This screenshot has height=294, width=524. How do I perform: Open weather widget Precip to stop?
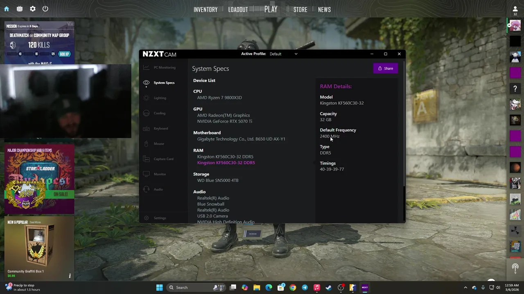[x=23, y=287]
